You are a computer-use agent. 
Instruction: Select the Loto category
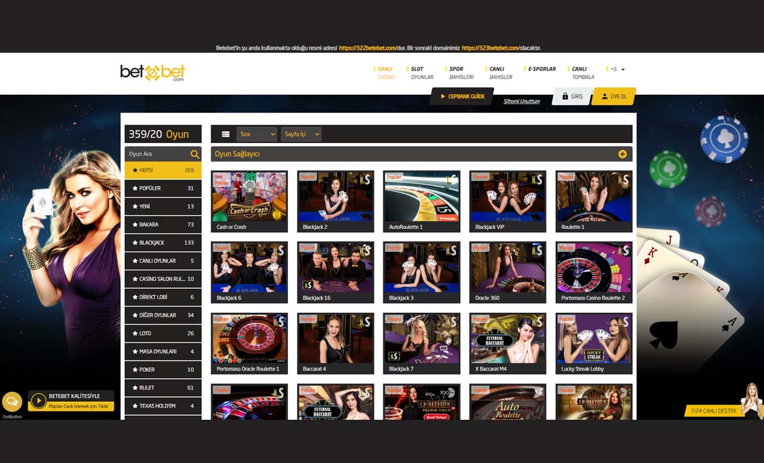tap(163, 333)
